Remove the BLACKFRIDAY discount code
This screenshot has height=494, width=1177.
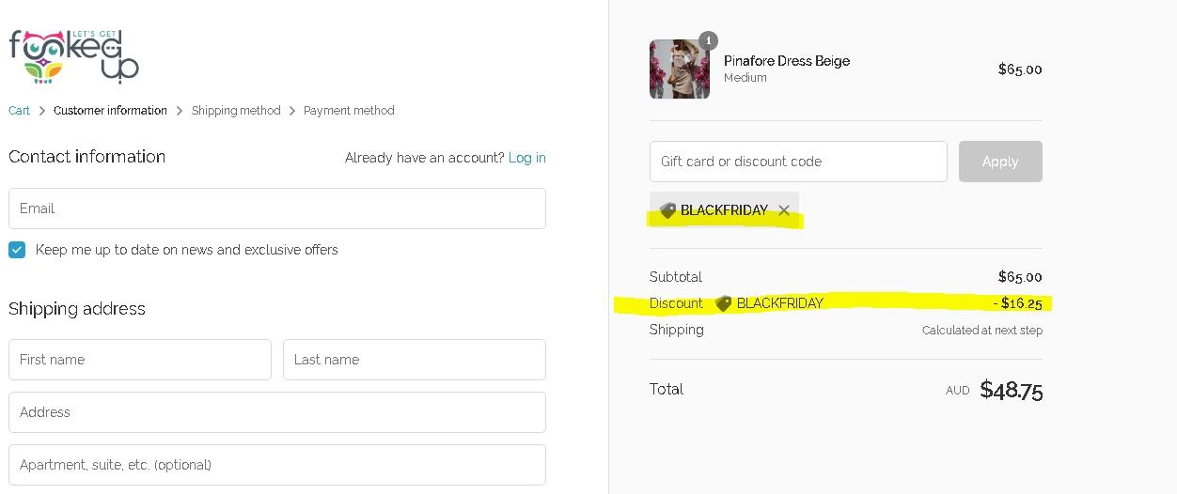(x=784, y=210)
